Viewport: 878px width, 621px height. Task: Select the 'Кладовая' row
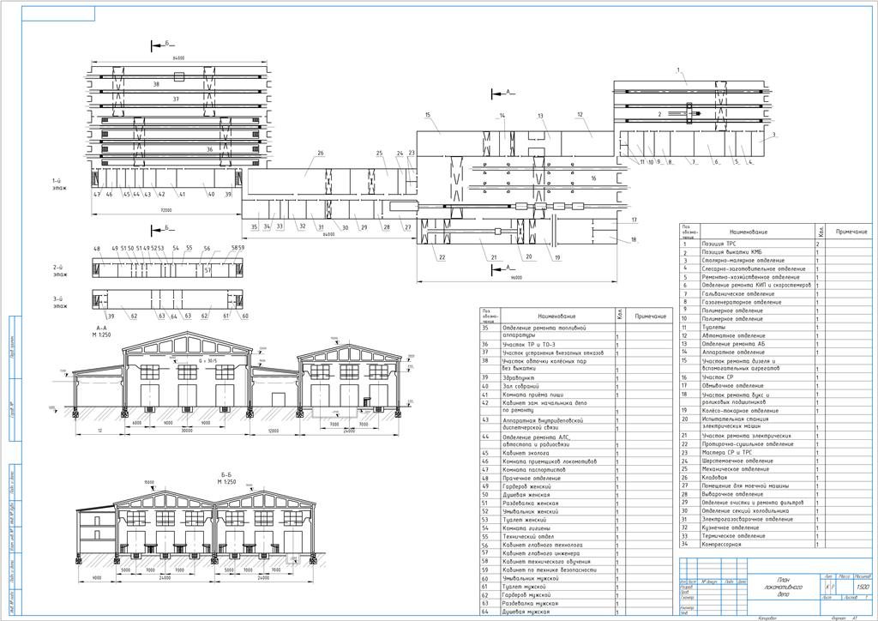point(775,478)
